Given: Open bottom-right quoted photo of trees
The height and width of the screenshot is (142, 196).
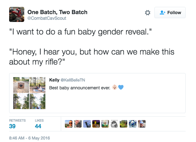Looking at the screenshot, I should [37, 101].
